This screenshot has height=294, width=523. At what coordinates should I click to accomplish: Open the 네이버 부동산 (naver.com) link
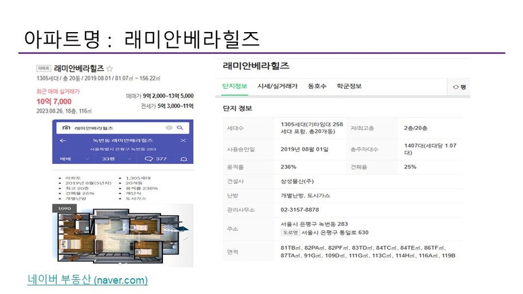tap(88, 280)
